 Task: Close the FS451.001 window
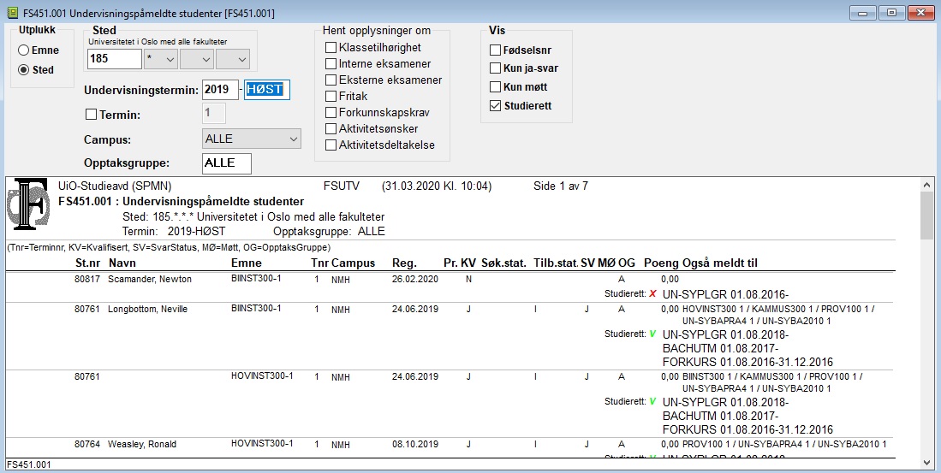click(x=920, y=13)
